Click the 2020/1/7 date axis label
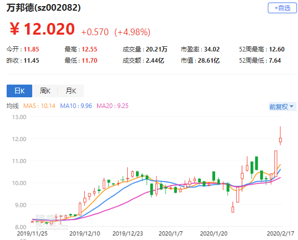 pos(171,233)
